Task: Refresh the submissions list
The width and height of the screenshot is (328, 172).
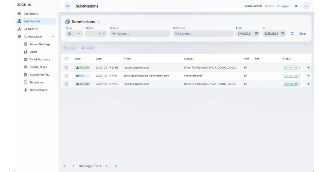Action: [292, 34]
